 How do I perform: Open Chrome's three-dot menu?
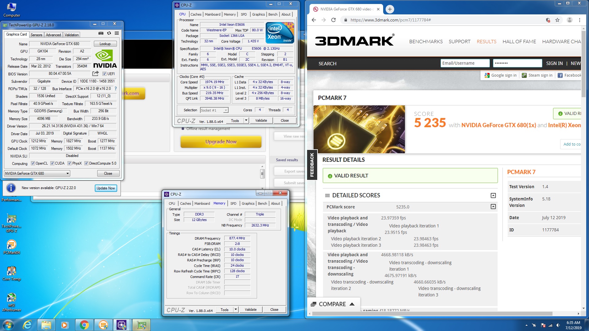pos(579,20)
